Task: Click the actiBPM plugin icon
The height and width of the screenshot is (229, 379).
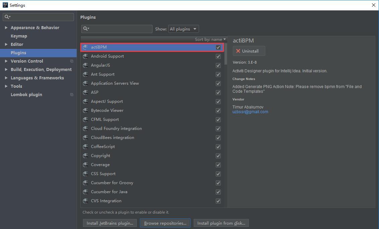Action: click(x=85, y=47)
